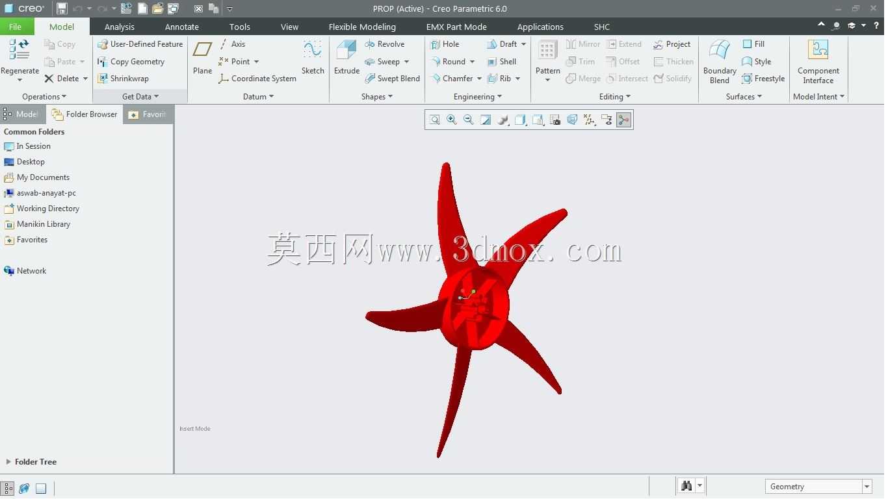
Task: Toggle perspective view in graphics toolbar
Action: click(x=572, y=120)
